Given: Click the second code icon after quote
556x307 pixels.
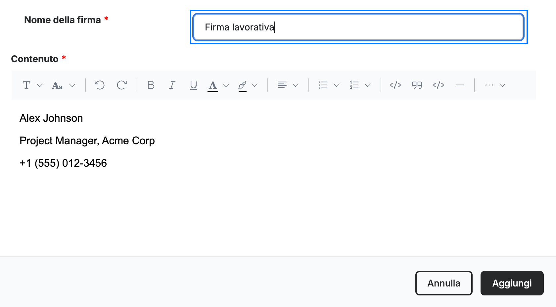Looking at the screenshot, I should (x=439, y=85).
